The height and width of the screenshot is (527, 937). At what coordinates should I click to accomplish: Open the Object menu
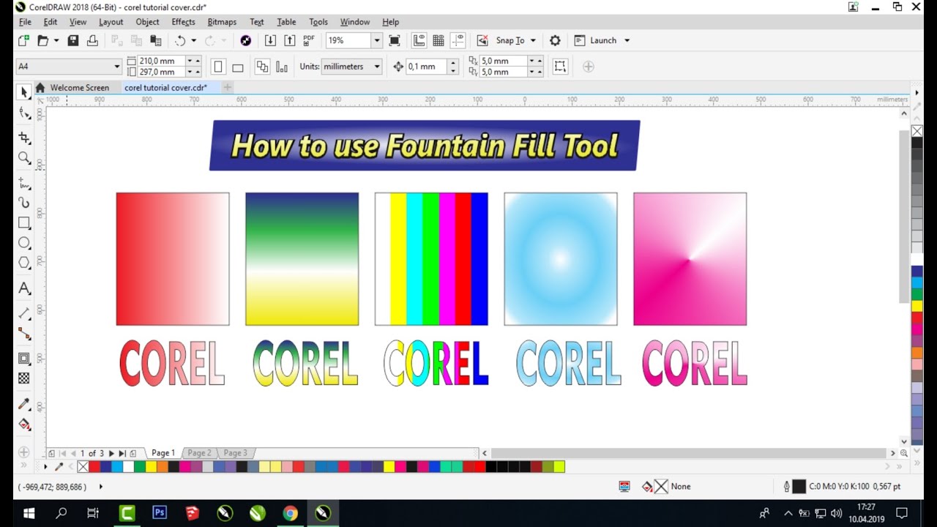(148, 22)
